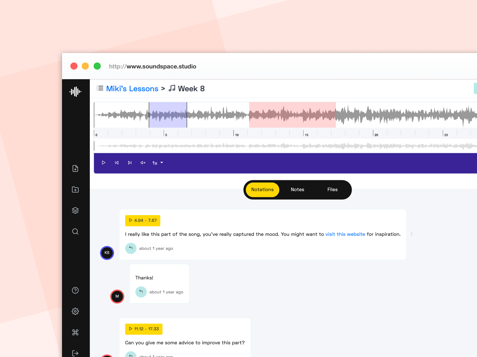Open the settings gear icon
This screenshot has width=477, height=357.
(75, 311)
